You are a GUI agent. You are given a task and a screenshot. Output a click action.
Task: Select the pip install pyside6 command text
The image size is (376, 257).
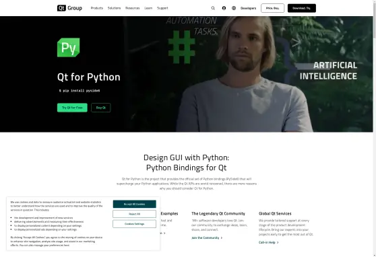click(x=80, y=91)
